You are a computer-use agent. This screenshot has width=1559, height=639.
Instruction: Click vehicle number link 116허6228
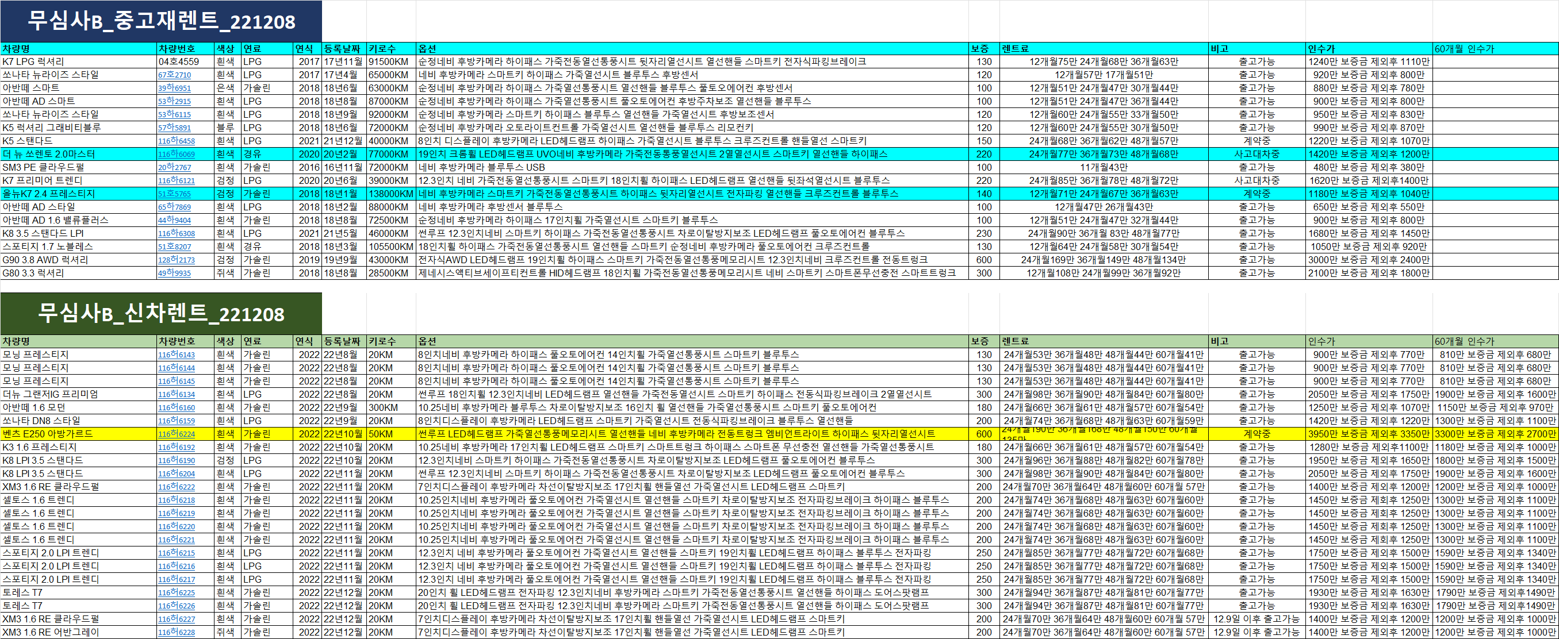coord(176,632)
